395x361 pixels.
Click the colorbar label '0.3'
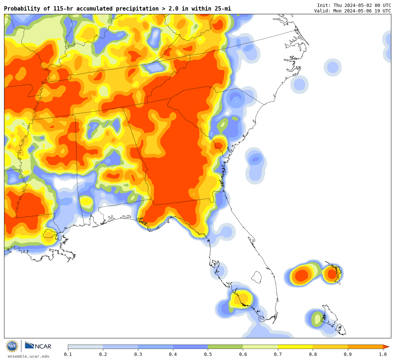tap(138, 354)
